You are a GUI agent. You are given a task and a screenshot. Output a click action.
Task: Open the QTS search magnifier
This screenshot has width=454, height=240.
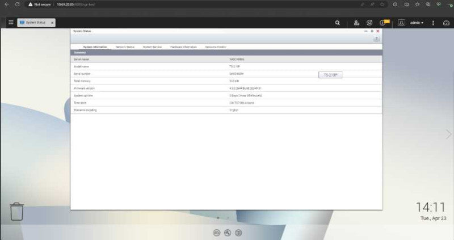coord(337,23)
